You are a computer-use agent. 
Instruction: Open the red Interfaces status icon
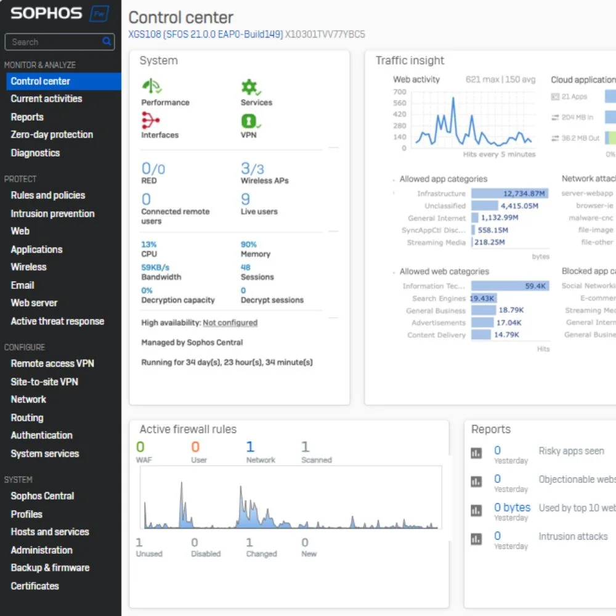(x=150, y=120)
